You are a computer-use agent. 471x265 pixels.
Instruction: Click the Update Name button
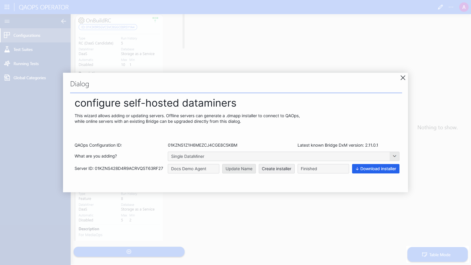239,169
